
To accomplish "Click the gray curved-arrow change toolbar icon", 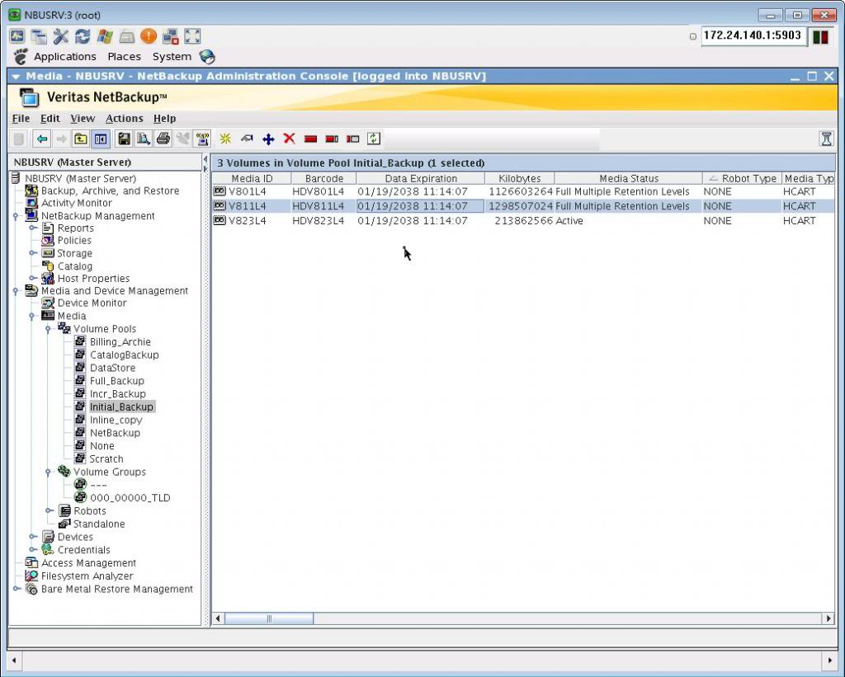I will [x=247, y=139].
